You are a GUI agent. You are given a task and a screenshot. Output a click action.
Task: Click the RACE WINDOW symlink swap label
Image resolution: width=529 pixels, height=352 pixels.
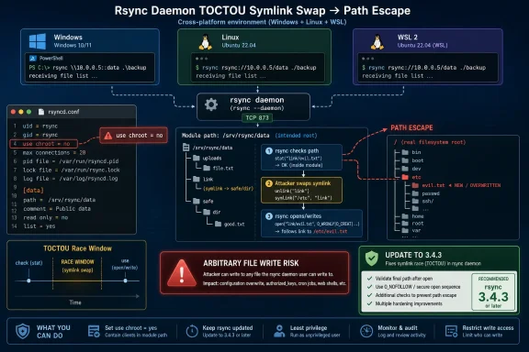pyautogui.click(x=77, y=266)
